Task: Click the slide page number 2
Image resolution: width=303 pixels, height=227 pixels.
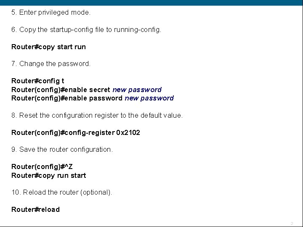Action: point(292,223)
